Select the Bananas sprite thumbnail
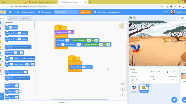The image size is (186, 104). click(x=144, y=89)
